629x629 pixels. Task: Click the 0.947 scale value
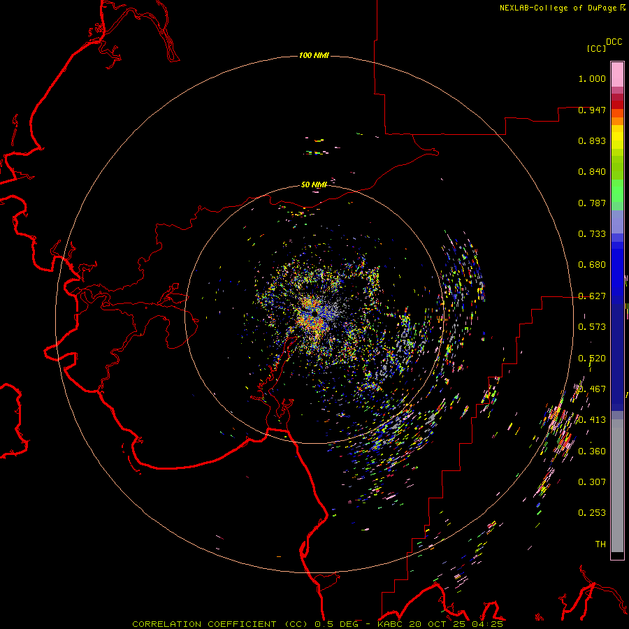tap(592, 110)
